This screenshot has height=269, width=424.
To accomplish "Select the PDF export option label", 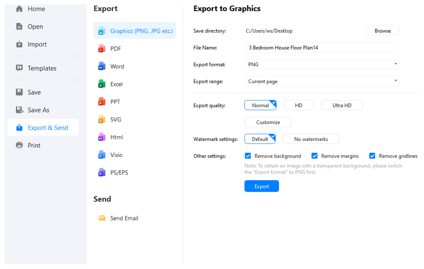I will coord(116,48).
